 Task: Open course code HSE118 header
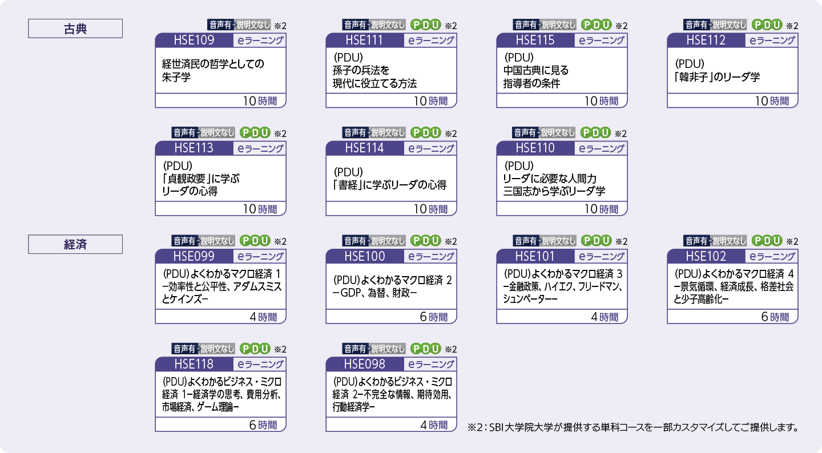click(x=194, y=365)
